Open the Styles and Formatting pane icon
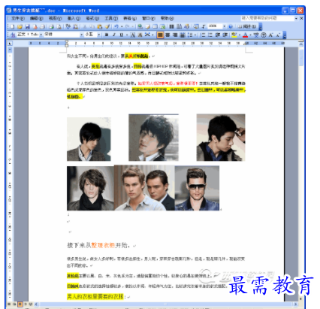Viewport: 320px width, 309px height. (13, 35)
